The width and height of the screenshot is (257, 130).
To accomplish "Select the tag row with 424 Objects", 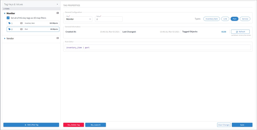I will [x=33, y=23].
